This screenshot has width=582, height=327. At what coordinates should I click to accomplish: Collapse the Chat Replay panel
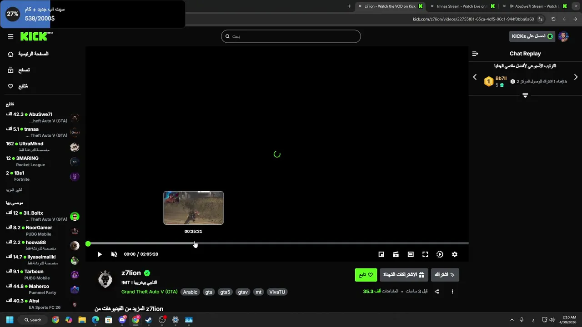(475, 54)
